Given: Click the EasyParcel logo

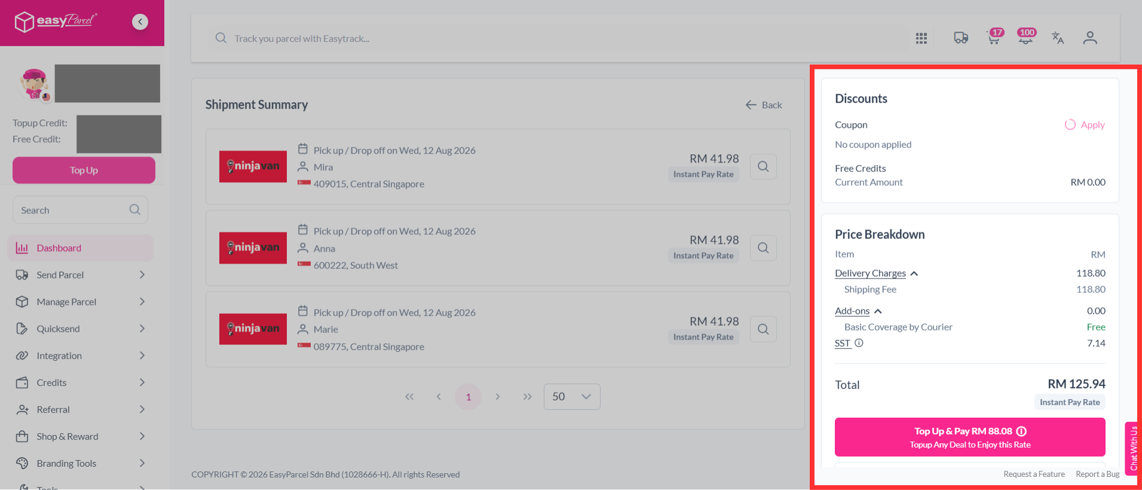Looking at the screenshot, I should 56,22.
